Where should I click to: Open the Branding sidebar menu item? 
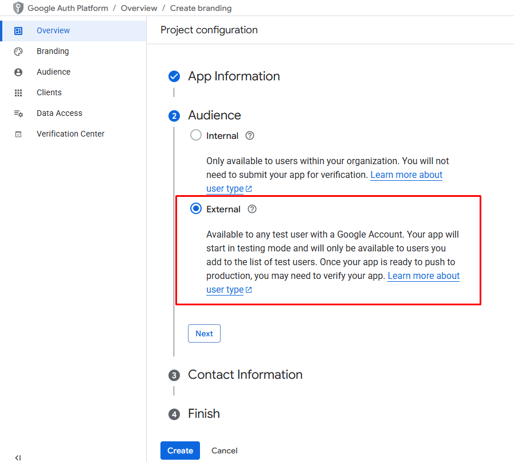pyautogui.click(x=74, y=52)
